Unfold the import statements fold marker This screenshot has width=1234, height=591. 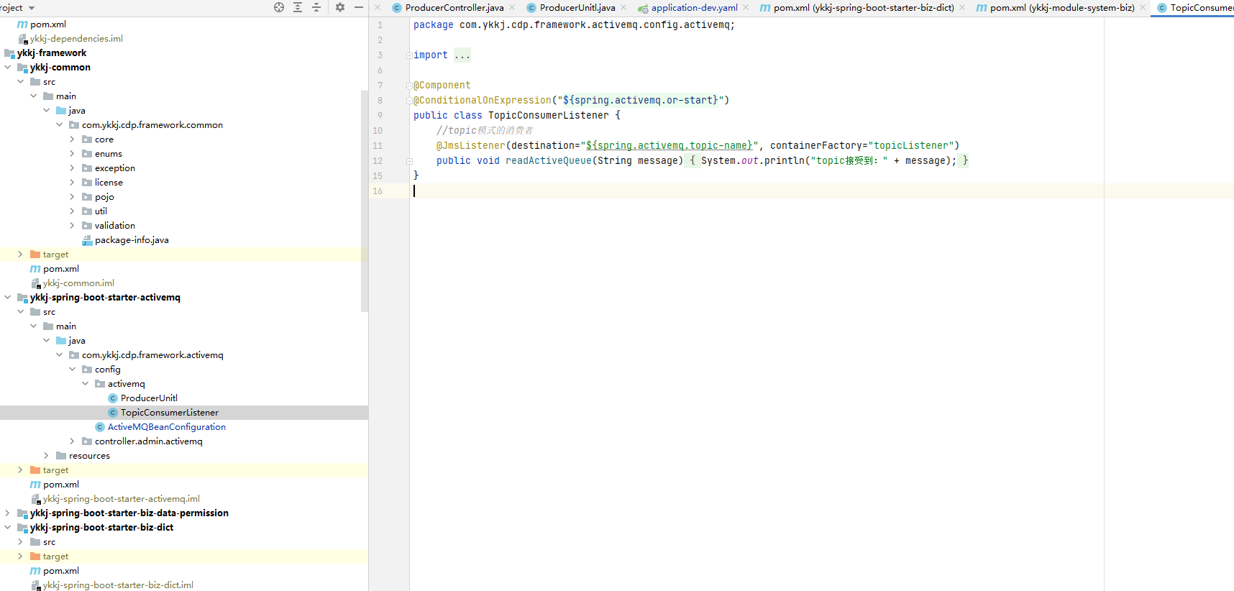pos(409,55)
